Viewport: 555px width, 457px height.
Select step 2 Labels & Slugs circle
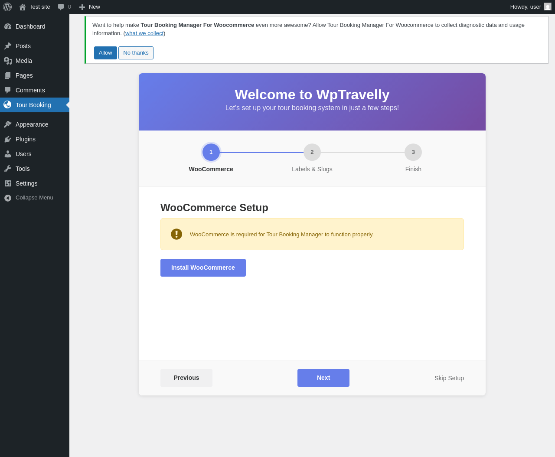[x=312, y=152]
